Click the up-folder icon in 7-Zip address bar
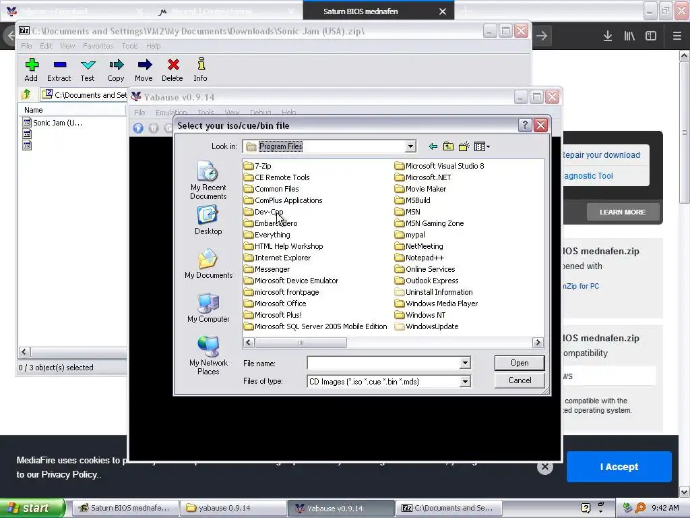The image size is (690, 518). click(26, 94)
